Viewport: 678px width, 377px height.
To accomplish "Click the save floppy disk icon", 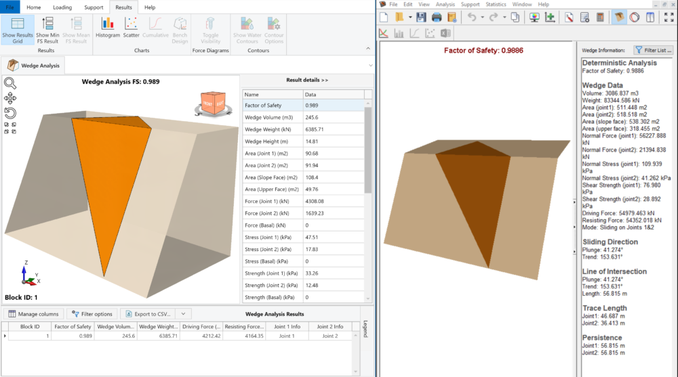I will point(421,17).
